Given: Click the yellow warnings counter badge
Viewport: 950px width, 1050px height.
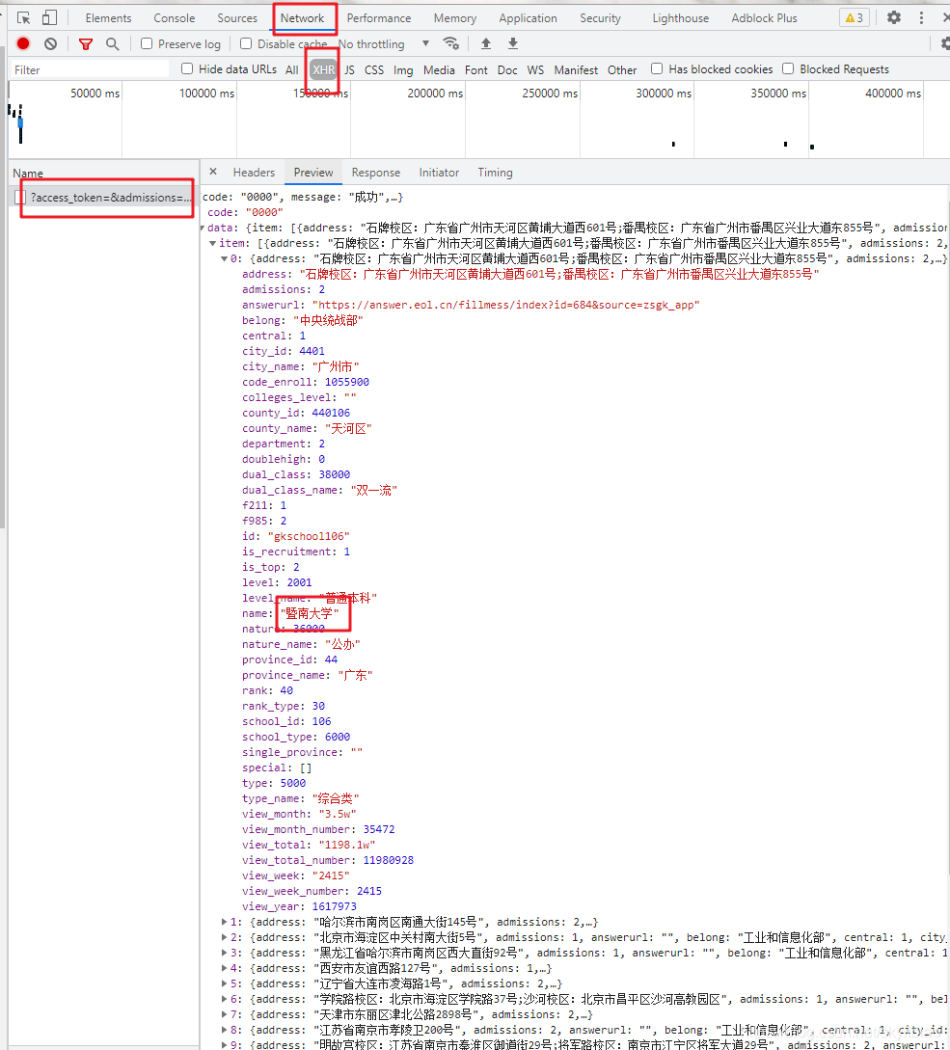Looking at the screenshot, I should [853, 17].
